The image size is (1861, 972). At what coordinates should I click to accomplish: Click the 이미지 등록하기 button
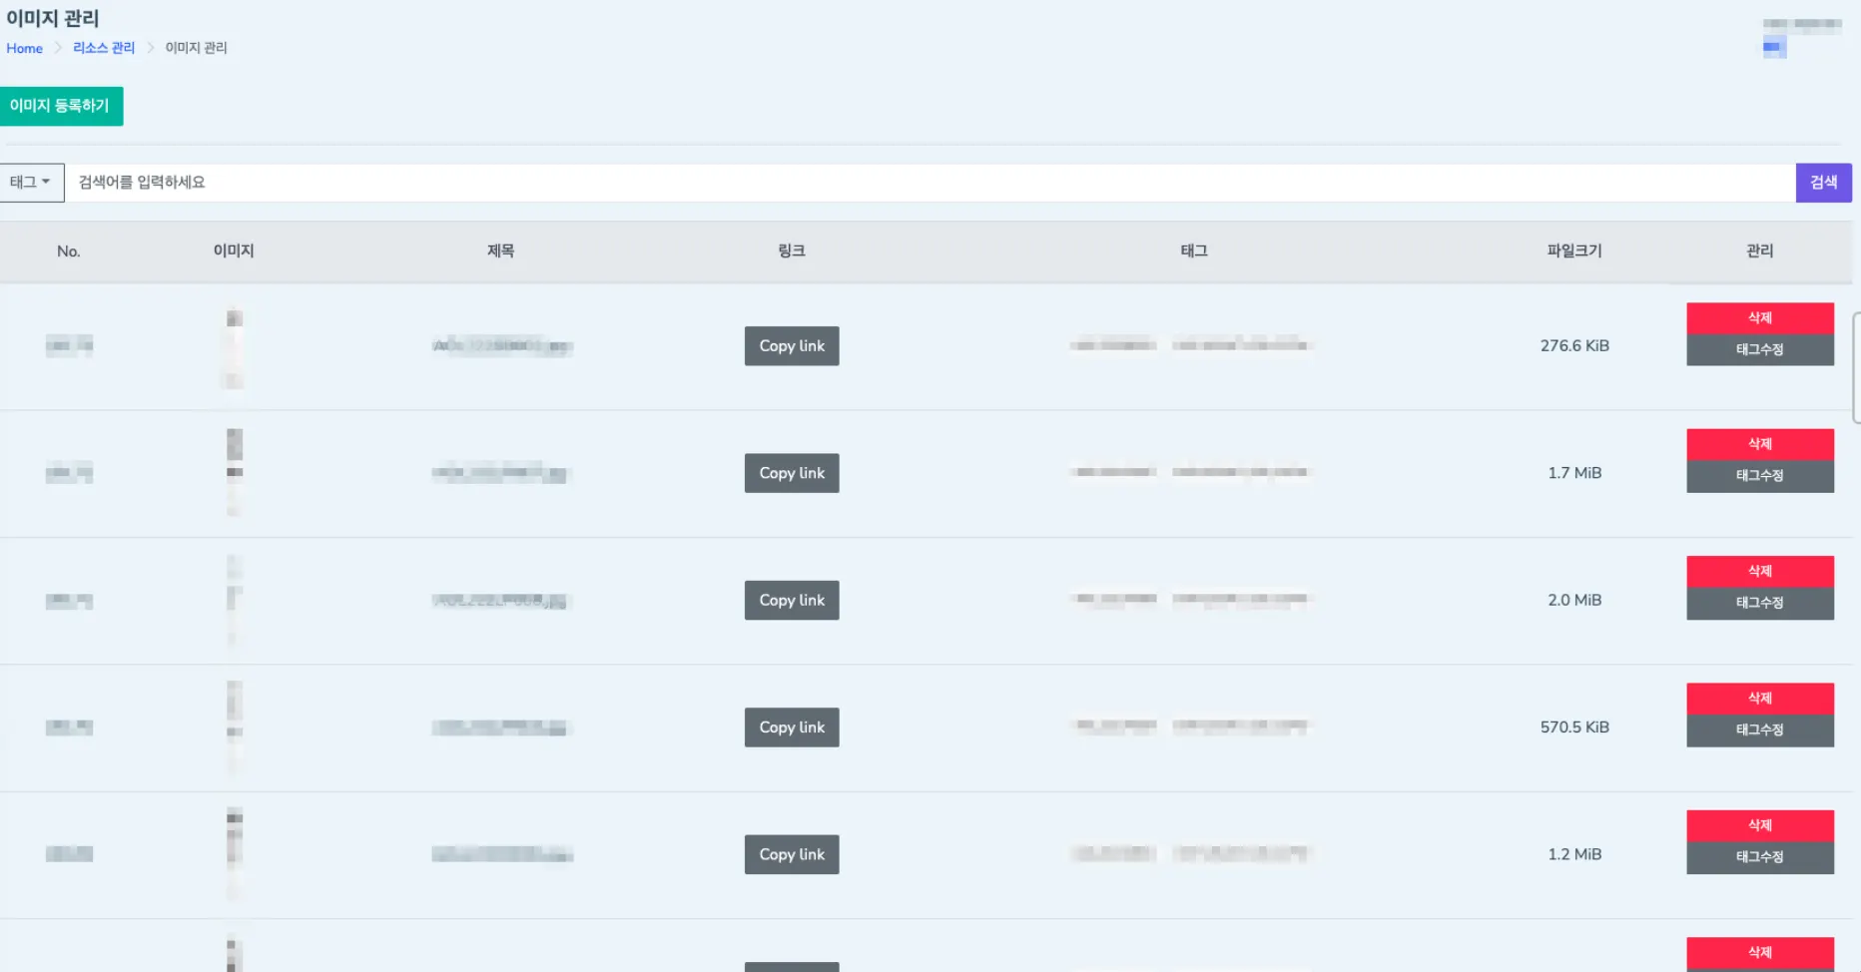[61, 106]
